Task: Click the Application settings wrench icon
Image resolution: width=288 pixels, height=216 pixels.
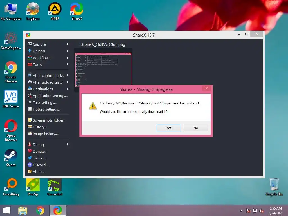Action: (x=30, y=96)
